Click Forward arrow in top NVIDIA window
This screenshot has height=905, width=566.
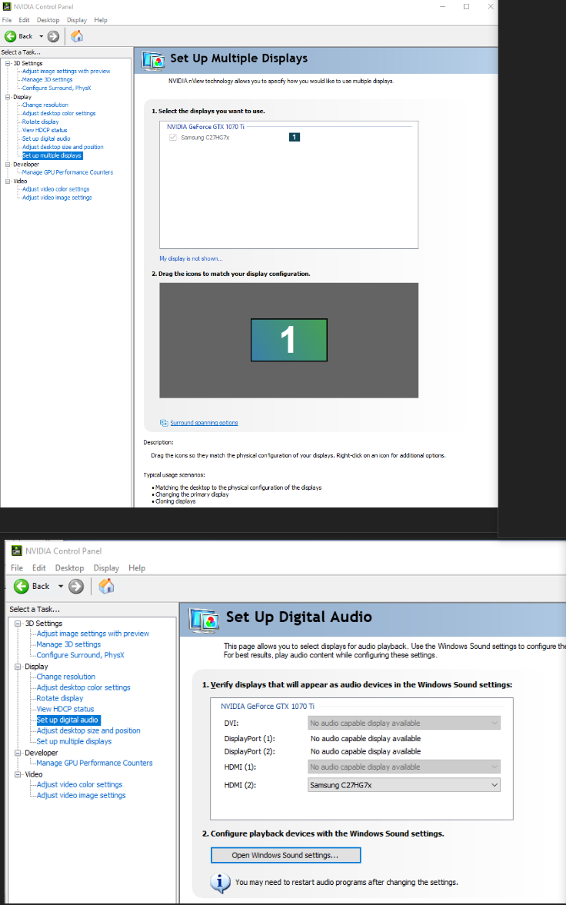point(53,36)
